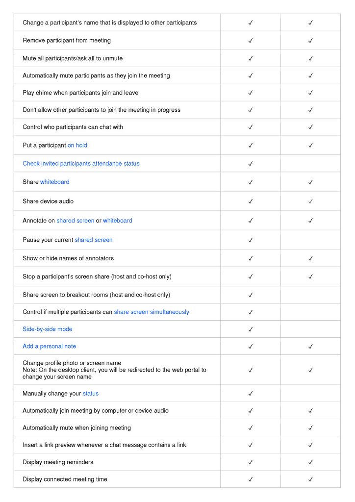Viewport: 355px width, 502px height.
Task: Click 'Play chime when participants join and leave'
Action: tap(80, 93)
